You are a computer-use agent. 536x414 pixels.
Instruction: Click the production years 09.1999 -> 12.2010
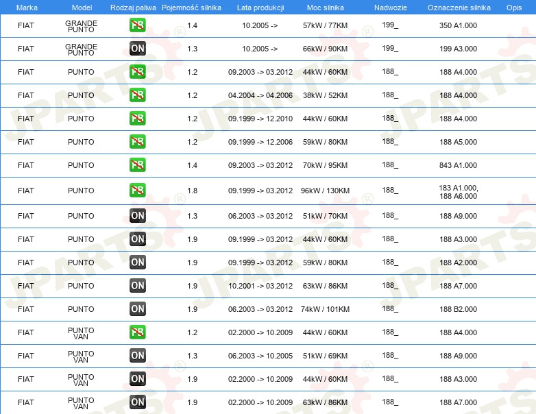coord(260,119)
